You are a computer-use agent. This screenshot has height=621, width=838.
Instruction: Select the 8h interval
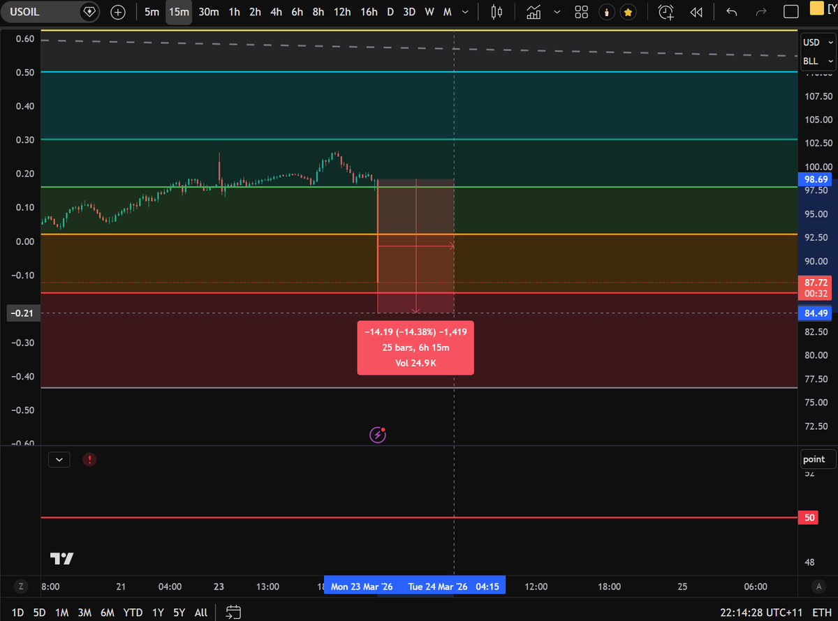tap(318, 12)
